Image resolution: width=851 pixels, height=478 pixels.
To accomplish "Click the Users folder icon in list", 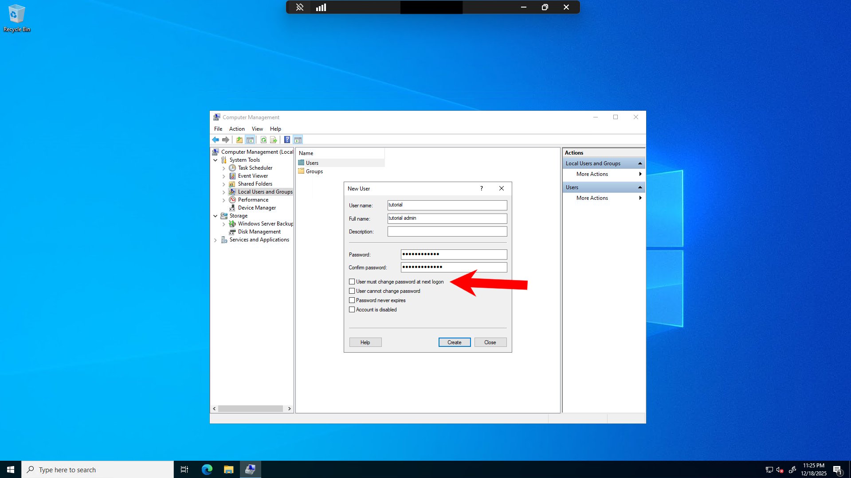I will coord(302,163).
